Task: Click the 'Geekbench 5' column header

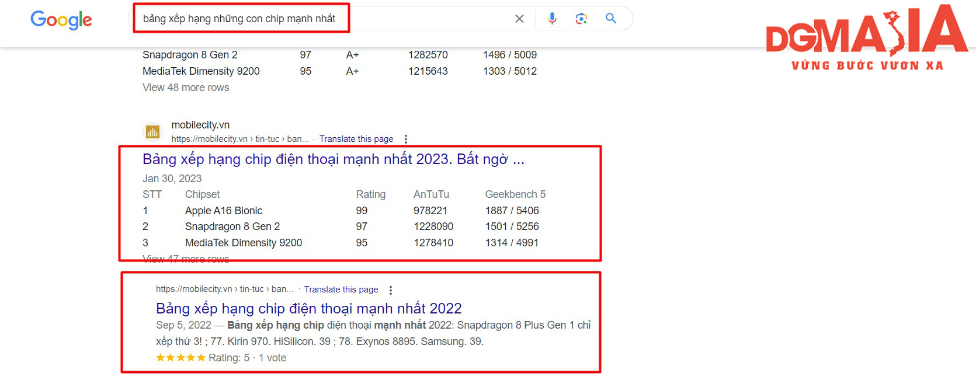Action: pyautogui.click(x=515, y=194)
